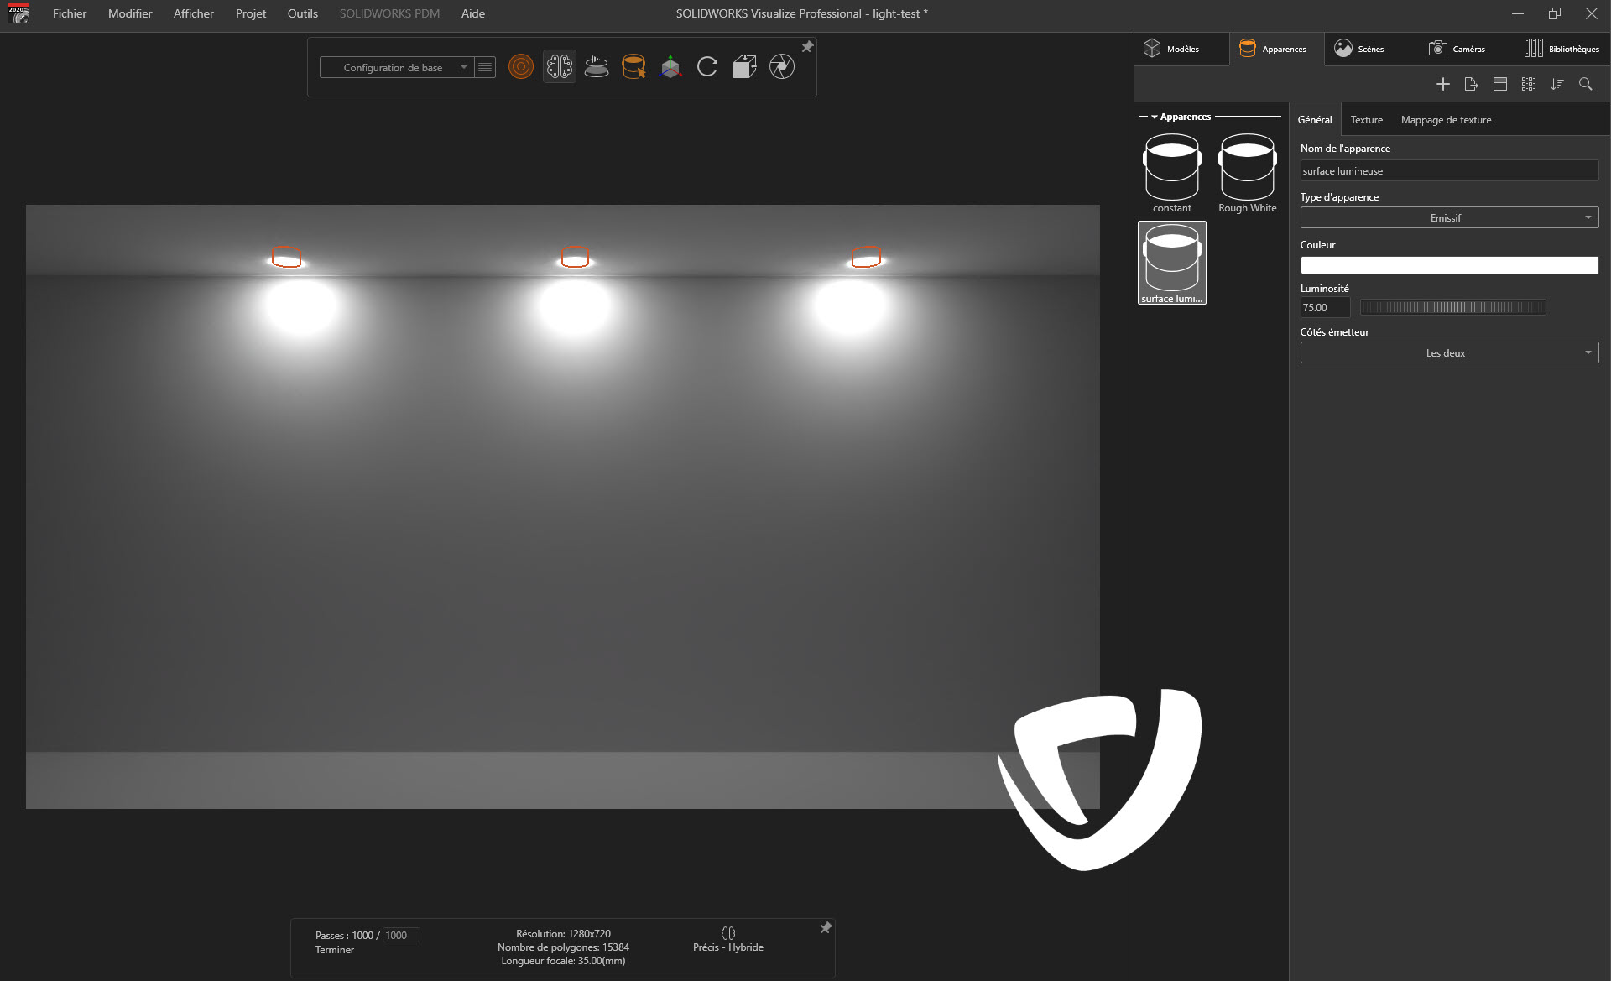Click the Résolution: 1280x720 text
The width and height of the screenshot is (1611, 981).
click(x=563, y=934)
